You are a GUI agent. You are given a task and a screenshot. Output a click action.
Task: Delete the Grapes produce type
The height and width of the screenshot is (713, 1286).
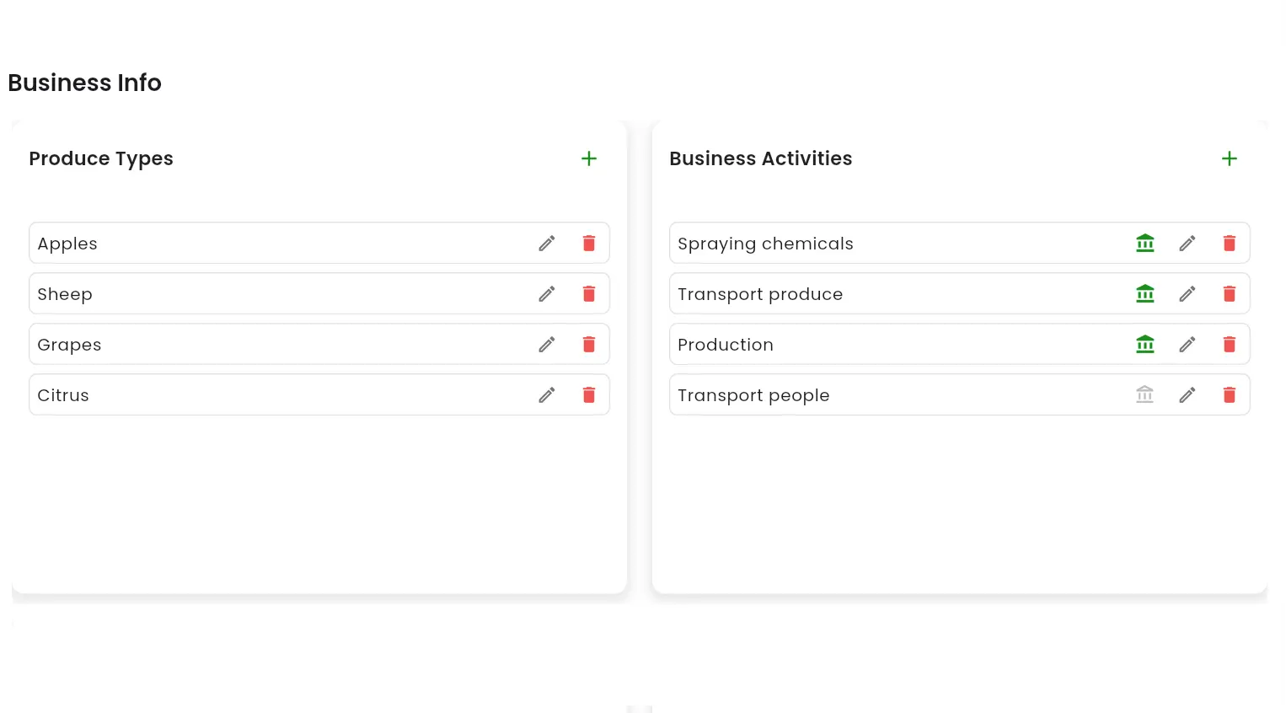click(589, 345)
